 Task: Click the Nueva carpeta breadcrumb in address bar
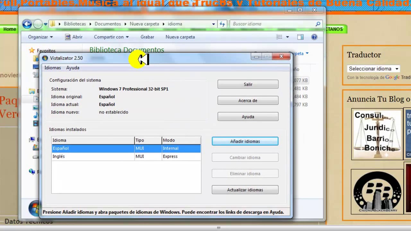click(x=144, y=24)
